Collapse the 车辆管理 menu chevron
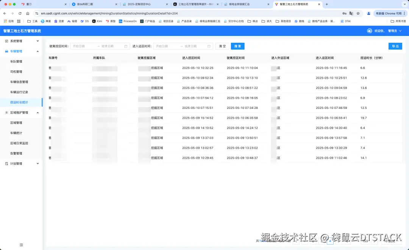409x250 pixels. tap(37, 51)
